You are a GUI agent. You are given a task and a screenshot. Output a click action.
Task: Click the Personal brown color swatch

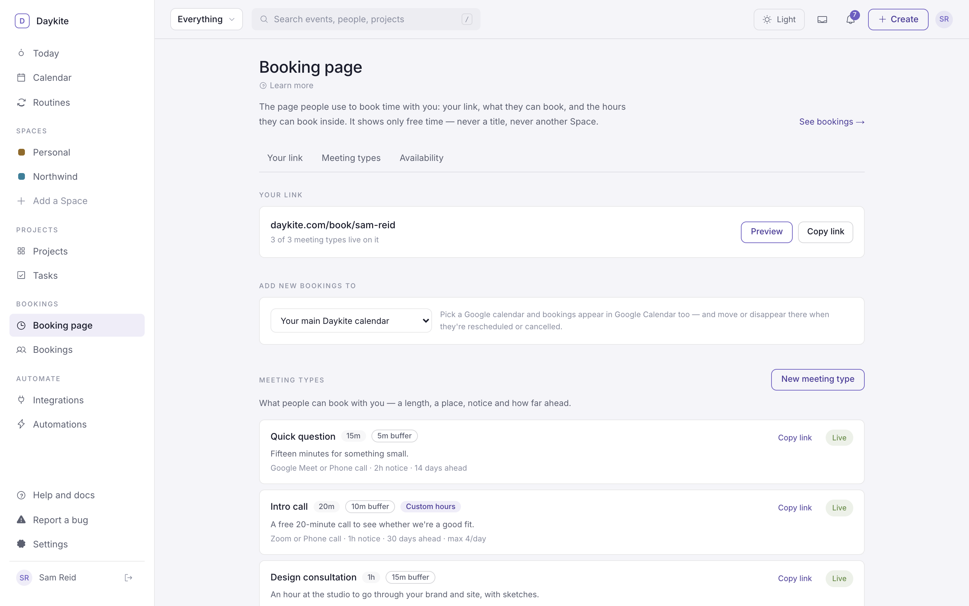(22, 152)
